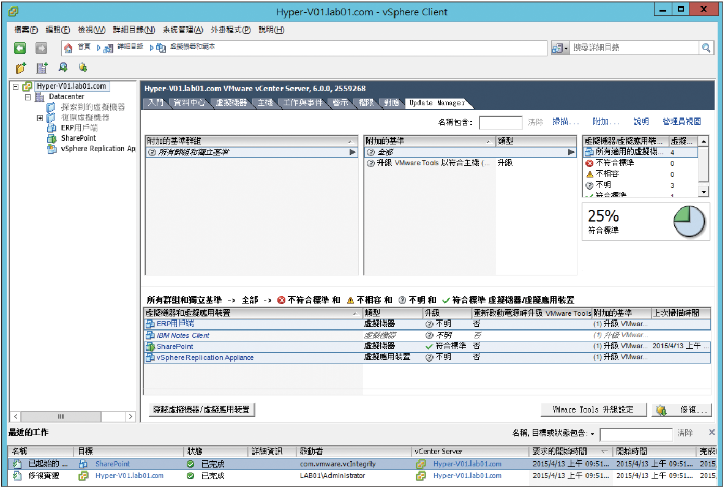The height and width of the screenshot is (489, 725).
Task: Select Hyper-V01.lab01.com root node in tree
Action: [x=71, y=86]
